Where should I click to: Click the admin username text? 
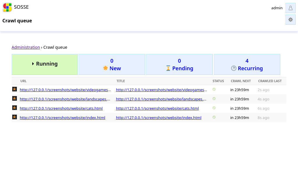coord(277,8)
